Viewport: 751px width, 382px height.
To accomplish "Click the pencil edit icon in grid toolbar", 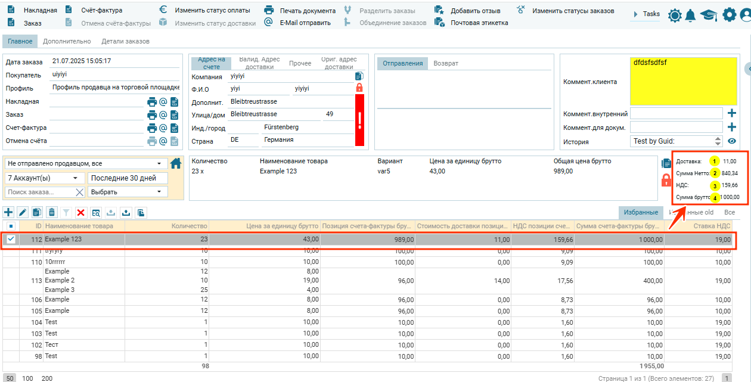I will tap(23, 212).
